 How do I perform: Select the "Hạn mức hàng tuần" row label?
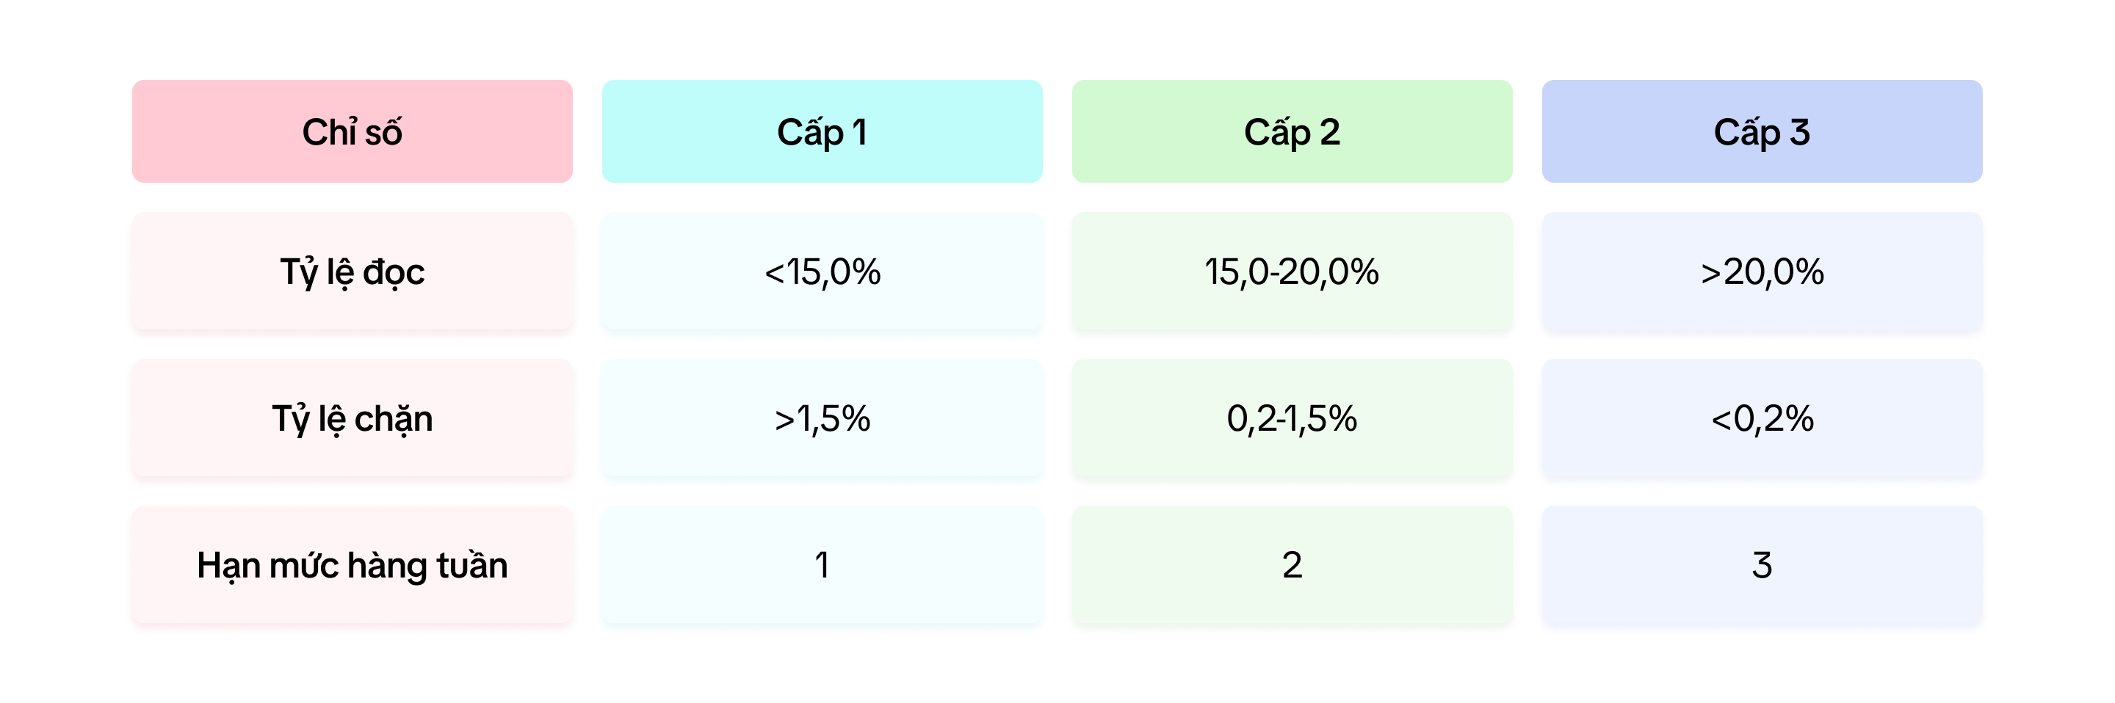352,565
